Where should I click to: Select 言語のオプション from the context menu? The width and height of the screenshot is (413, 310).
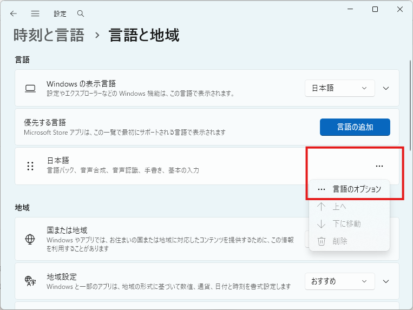click(x=349, y=189)
